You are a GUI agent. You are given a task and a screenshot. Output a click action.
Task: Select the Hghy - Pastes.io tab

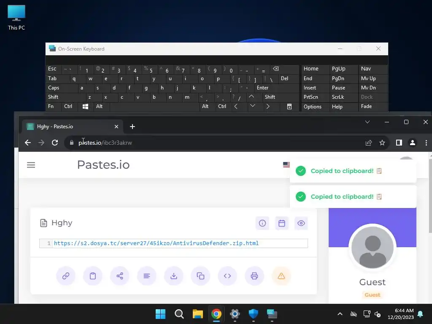pos(72,127)
